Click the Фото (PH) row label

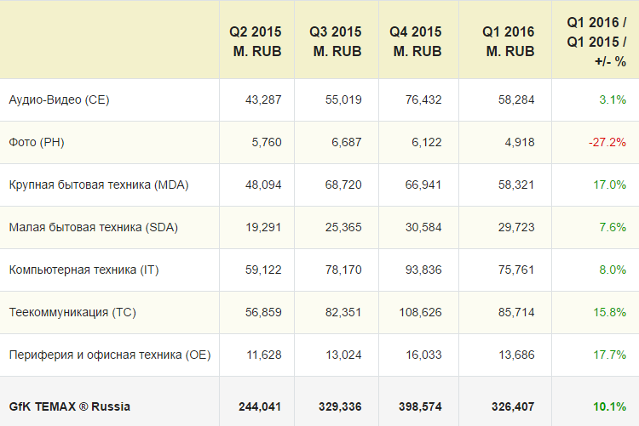click(x=37, y=143)
